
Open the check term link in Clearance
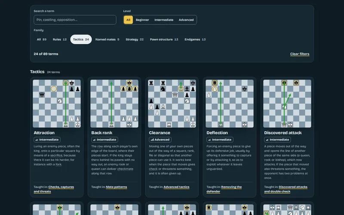click(153, 169)
